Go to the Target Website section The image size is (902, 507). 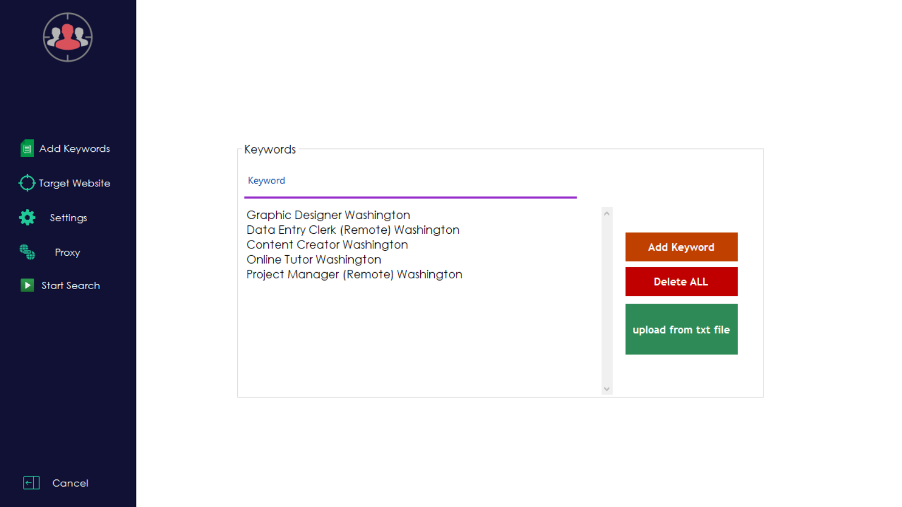click(x=75, y=183)
